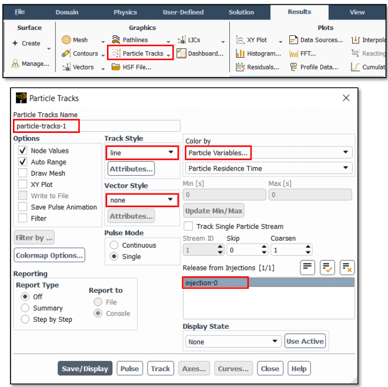
Task: Switch to the Physics tab
Action: 125,12
